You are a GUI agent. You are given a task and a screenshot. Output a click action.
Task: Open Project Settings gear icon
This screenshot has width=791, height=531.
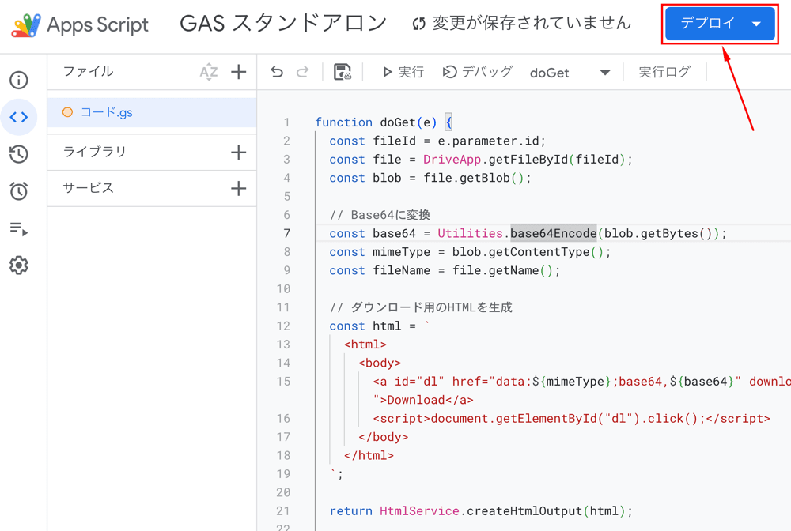coord(19,265)
